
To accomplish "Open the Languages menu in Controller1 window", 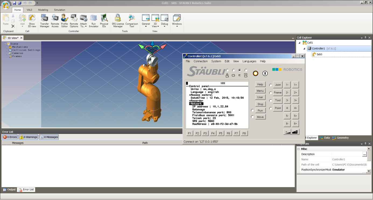I will 249,61.
